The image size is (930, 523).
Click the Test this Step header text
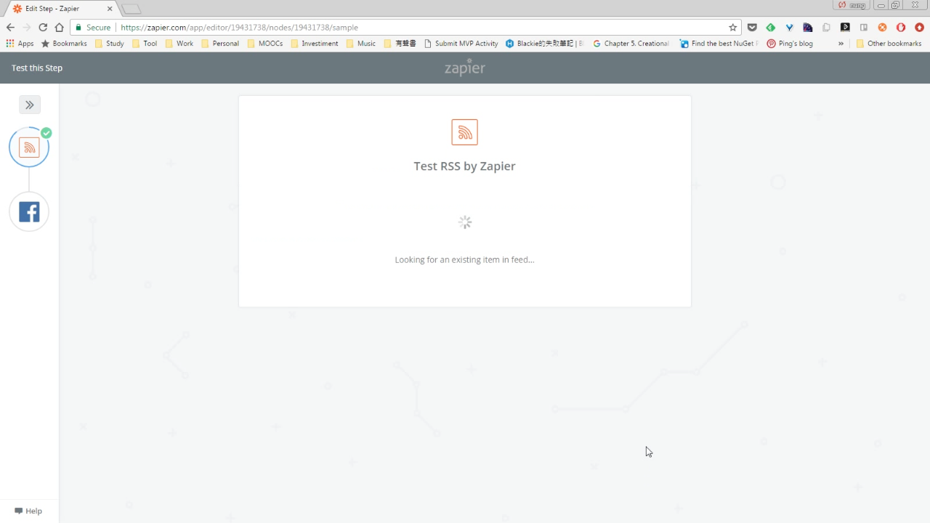coord(37,68)
